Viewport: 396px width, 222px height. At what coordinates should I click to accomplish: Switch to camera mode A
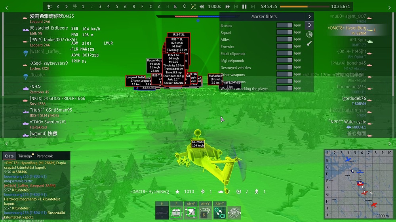(x=159, y=7)
